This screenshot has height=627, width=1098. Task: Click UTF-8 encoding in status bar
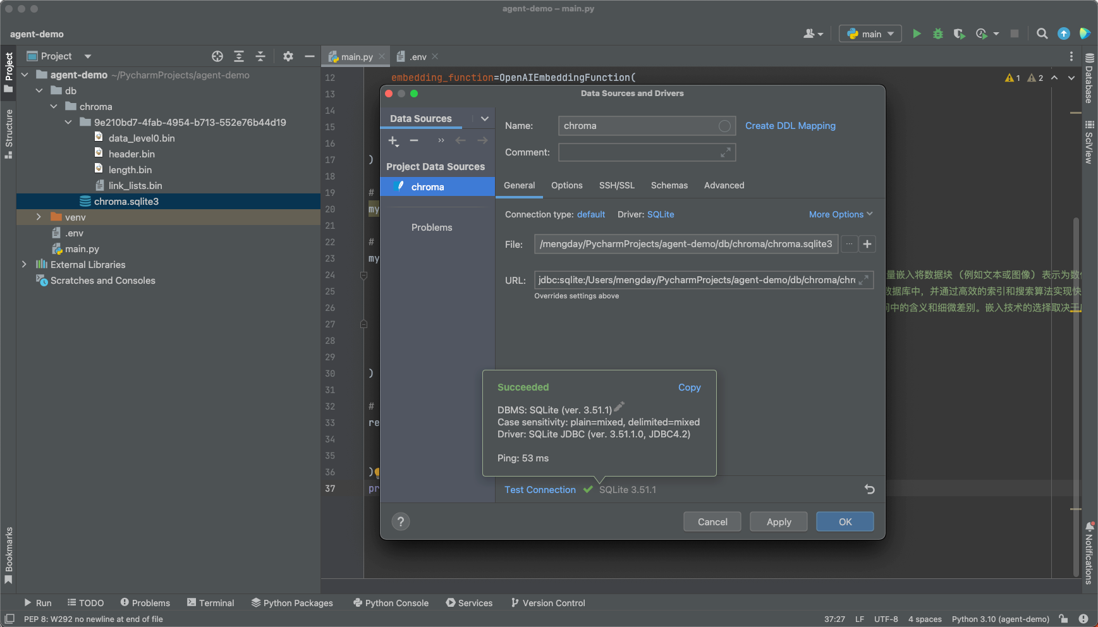coord(886,619)
